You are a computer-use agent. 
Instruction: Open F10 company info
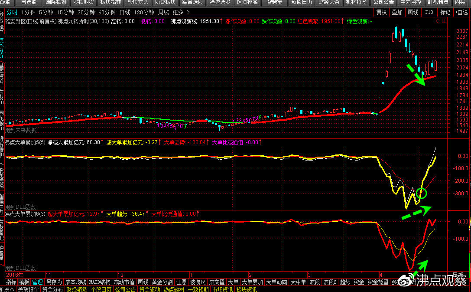[x=429, y=12]
